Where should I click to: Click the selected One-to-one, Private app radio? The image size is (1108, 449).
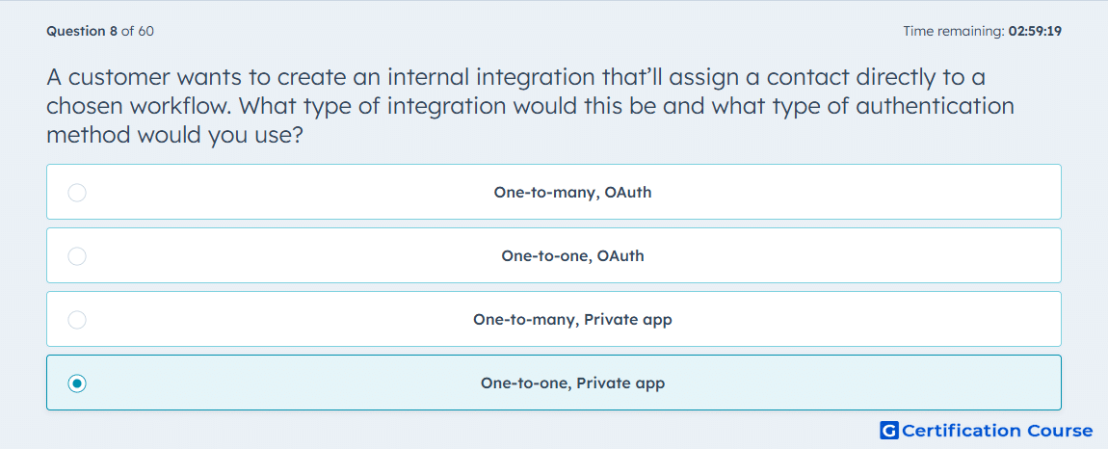click(x=77, y=383)
